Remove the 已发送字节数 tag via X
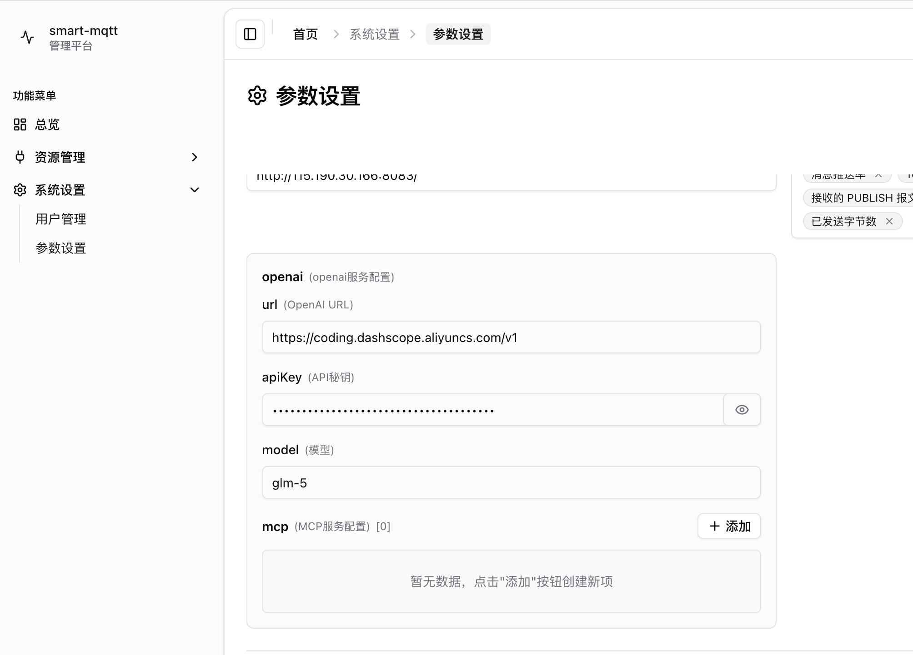Screen dimensions: 913x655 [889, 221]
